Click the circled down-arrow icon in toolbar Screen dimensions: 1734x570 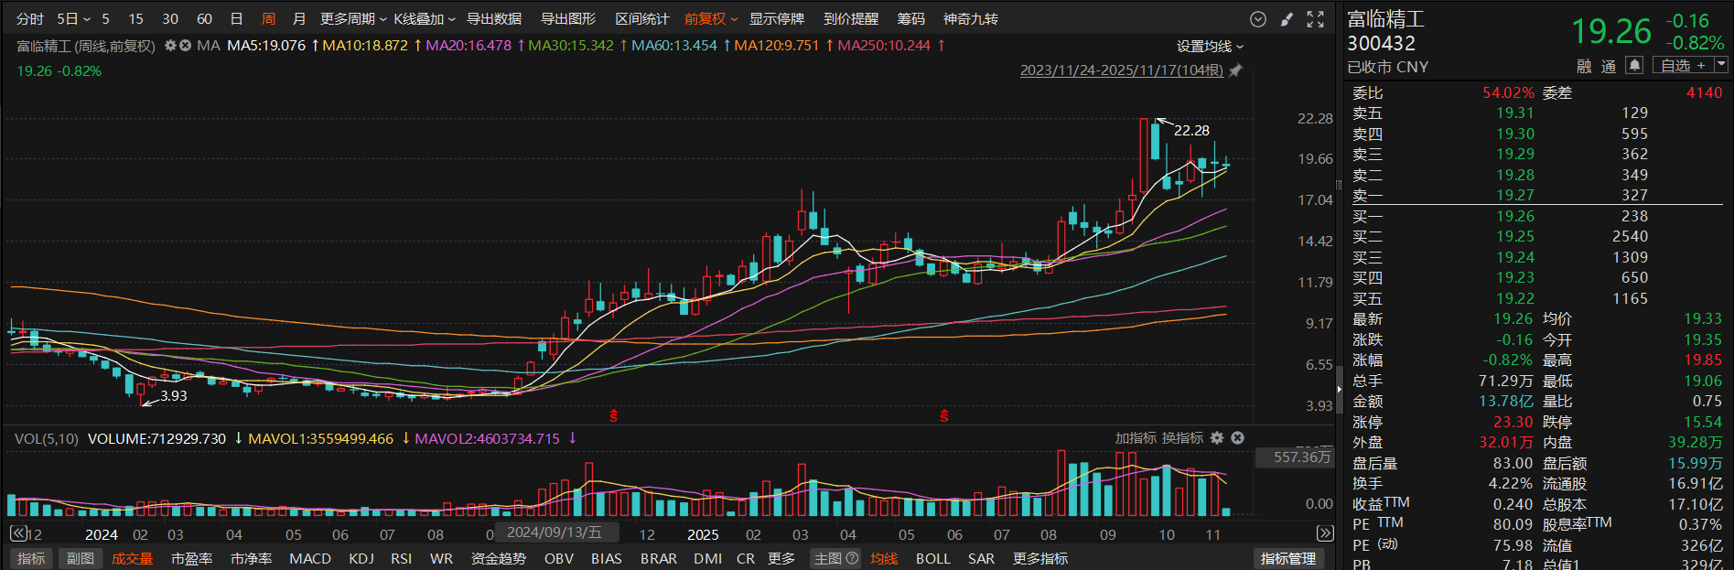[x=1258, y=19]
